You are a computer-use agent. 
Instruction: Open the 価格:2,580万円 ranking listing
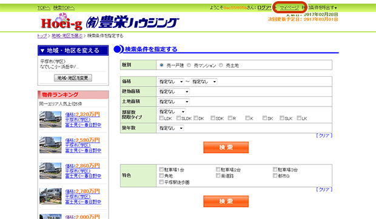[82, 140]
